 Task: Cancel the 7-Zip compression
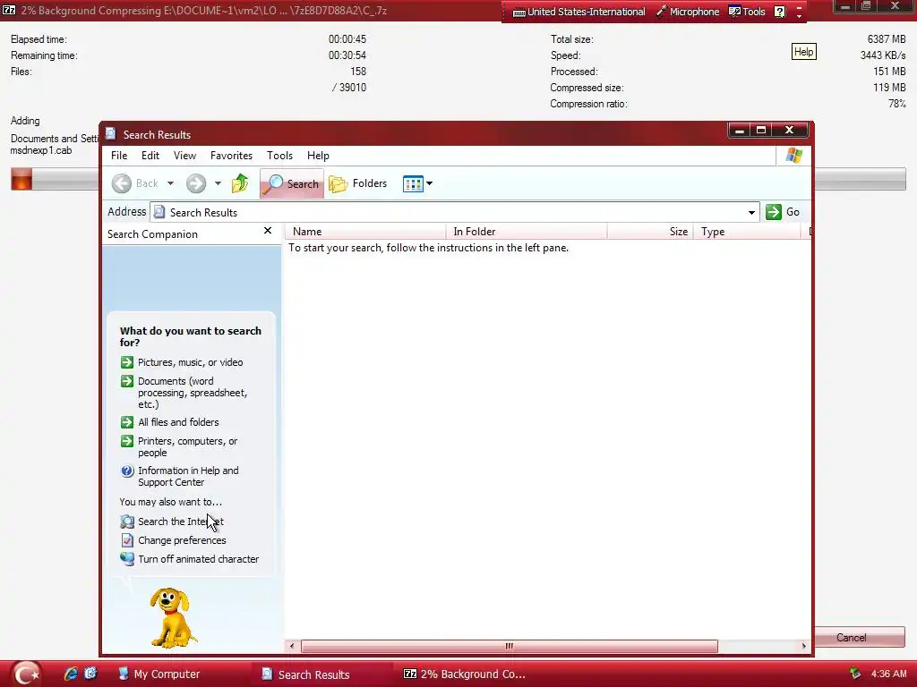tap(851, 637)
